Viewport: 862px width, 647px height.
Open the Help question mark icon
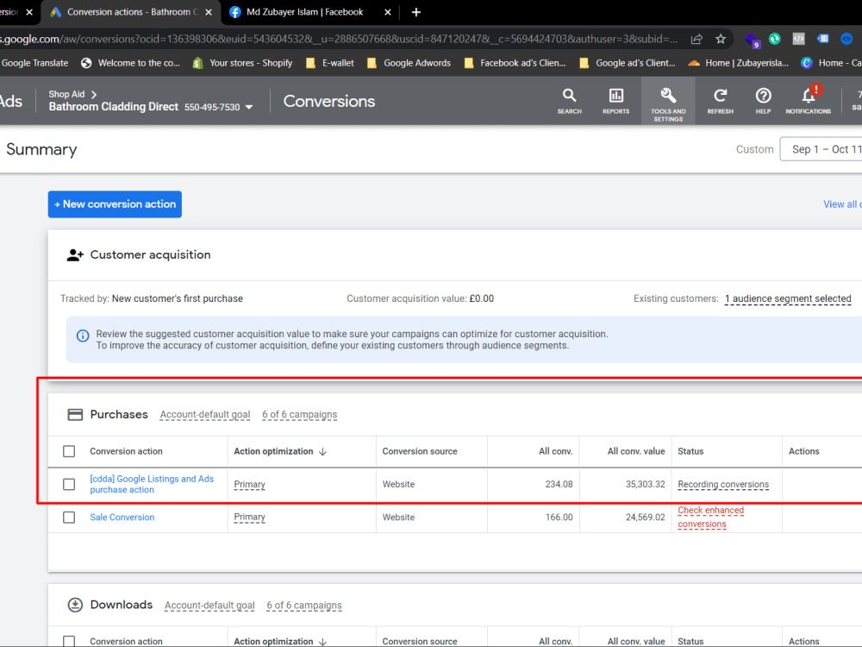[763, 101]
